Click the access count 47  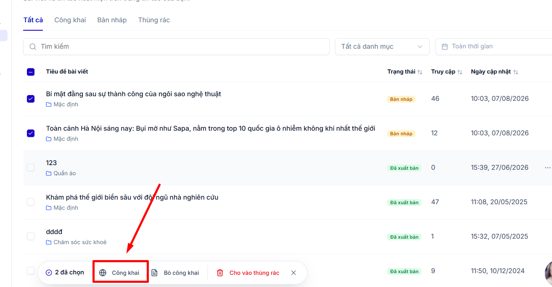435,202
